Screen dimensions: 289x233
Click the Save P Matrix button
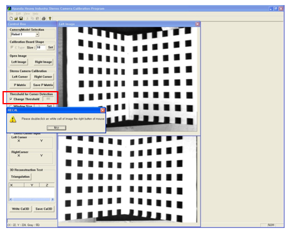tap(43, 85)
